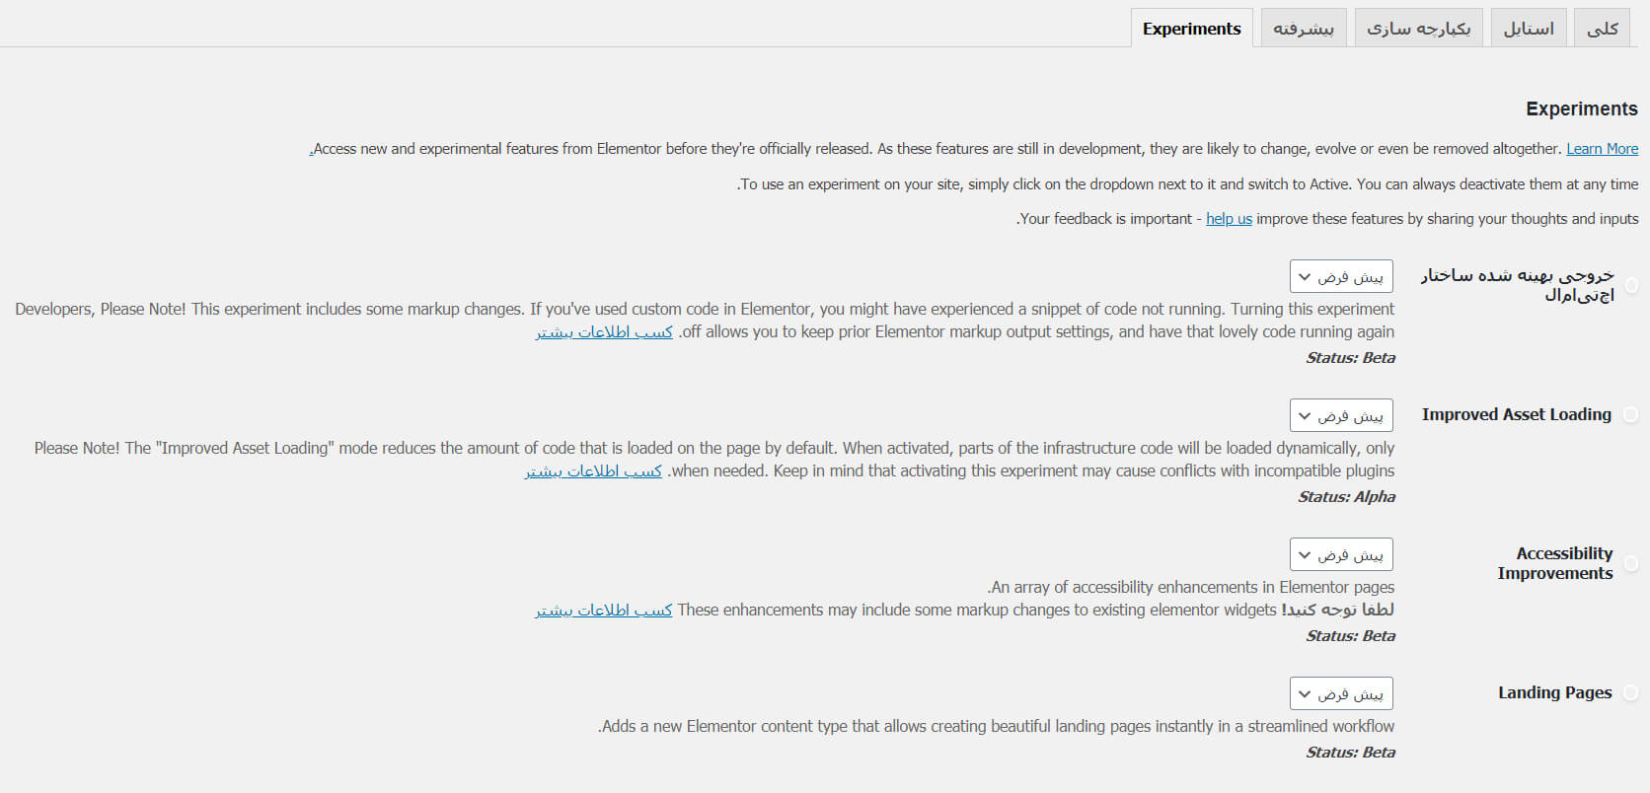
Task: Click the status dot beside خروجی بهینه شده ساختار
Action: (x=1631, y=285)
